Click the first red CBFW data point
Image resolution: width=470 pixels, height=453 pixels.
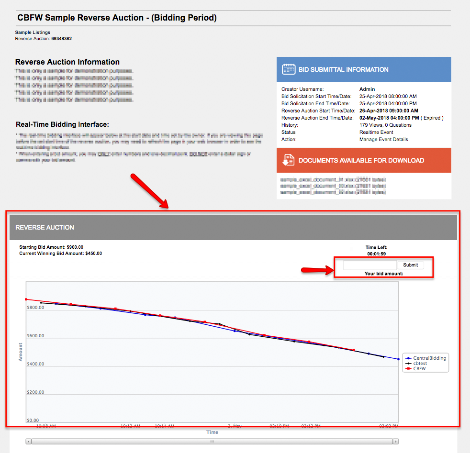coord(26,299)
